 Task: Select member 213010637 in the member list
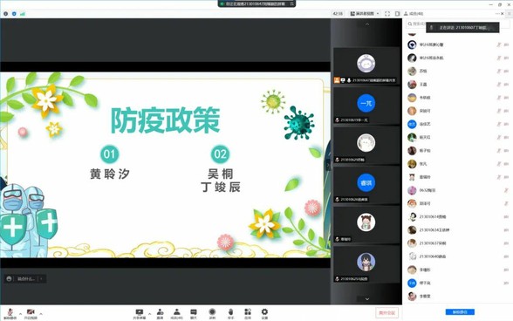(457, 243)
